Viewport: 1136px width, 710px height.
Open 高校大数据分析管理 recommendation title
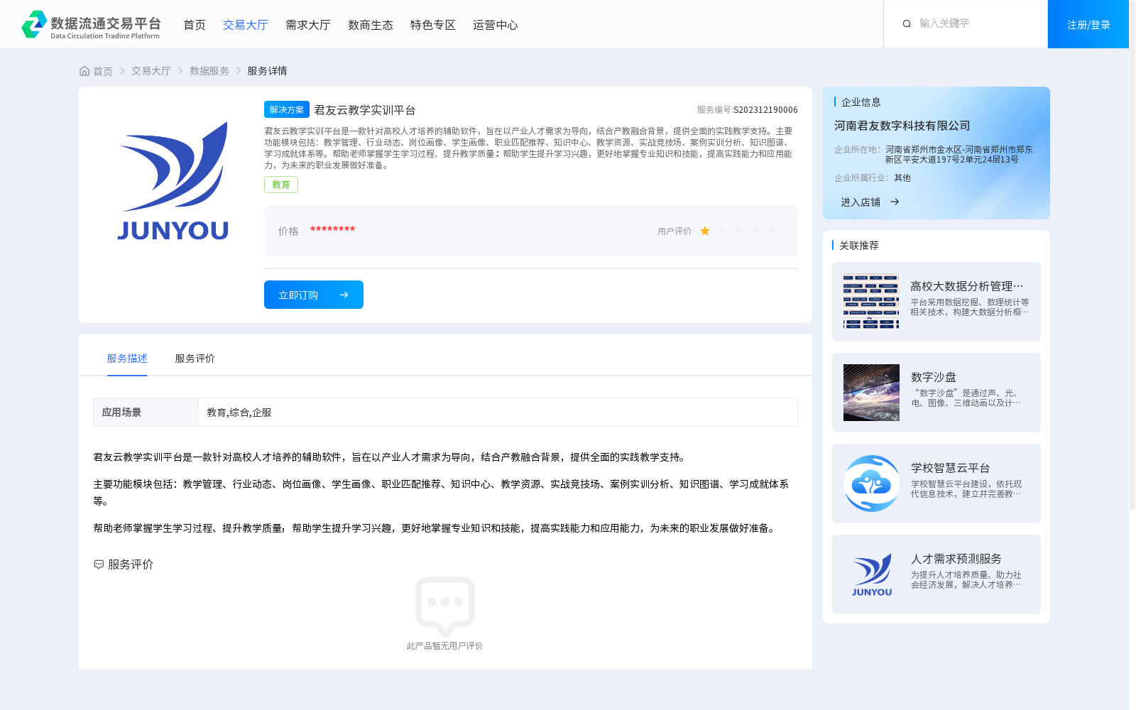point(967,286)
